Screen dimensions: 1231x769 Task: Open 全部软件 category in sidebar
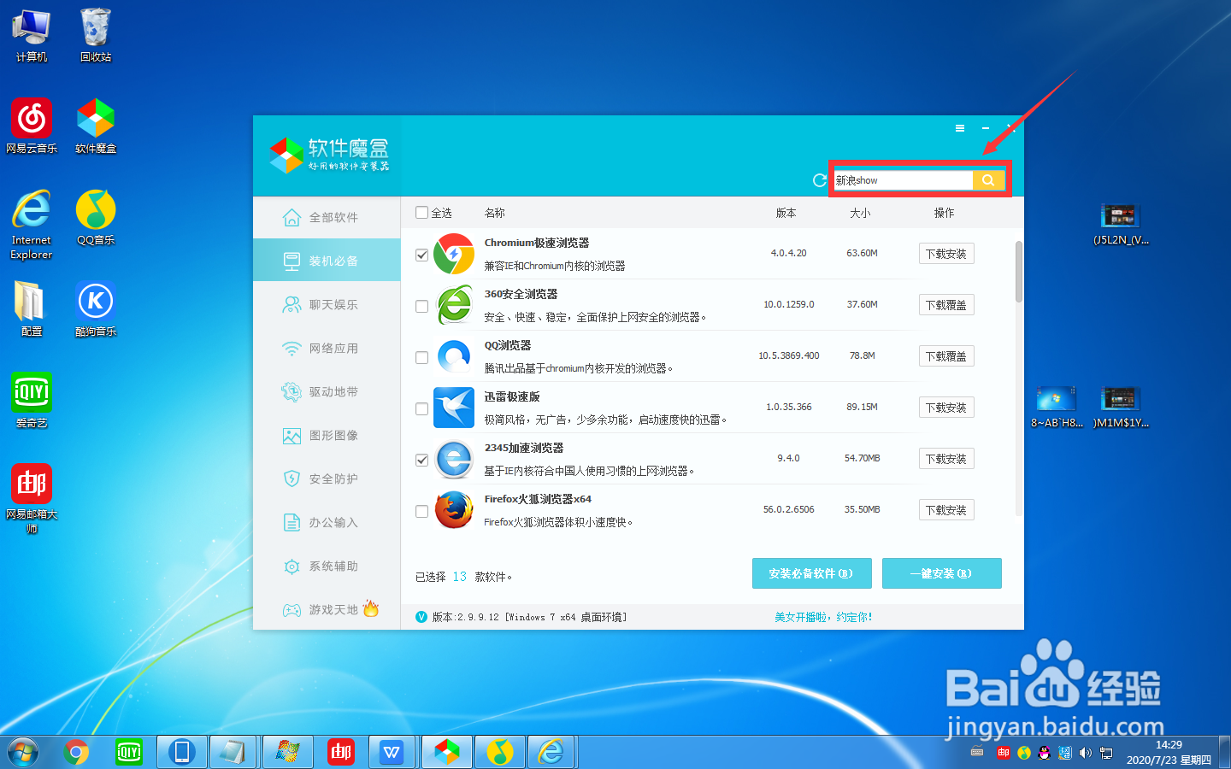(x=327, y=217)
